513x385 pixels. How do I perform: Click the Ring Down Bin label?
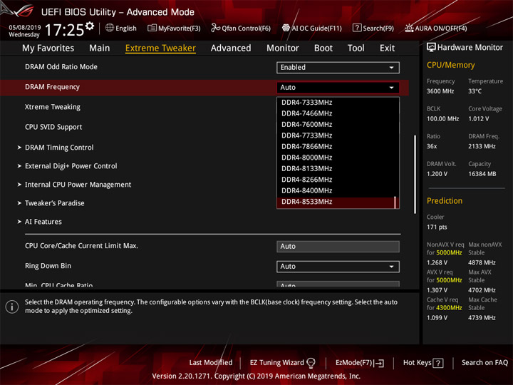point(48,266)
